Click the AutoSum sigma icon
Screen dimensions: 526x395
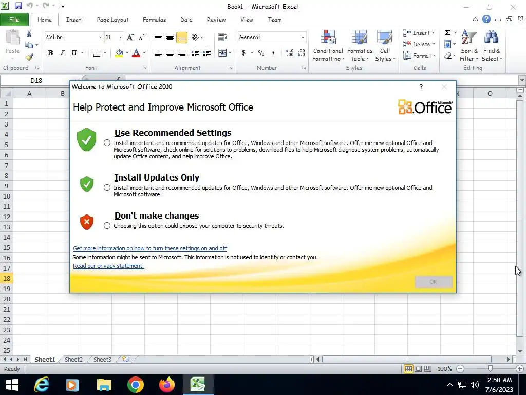447,33
